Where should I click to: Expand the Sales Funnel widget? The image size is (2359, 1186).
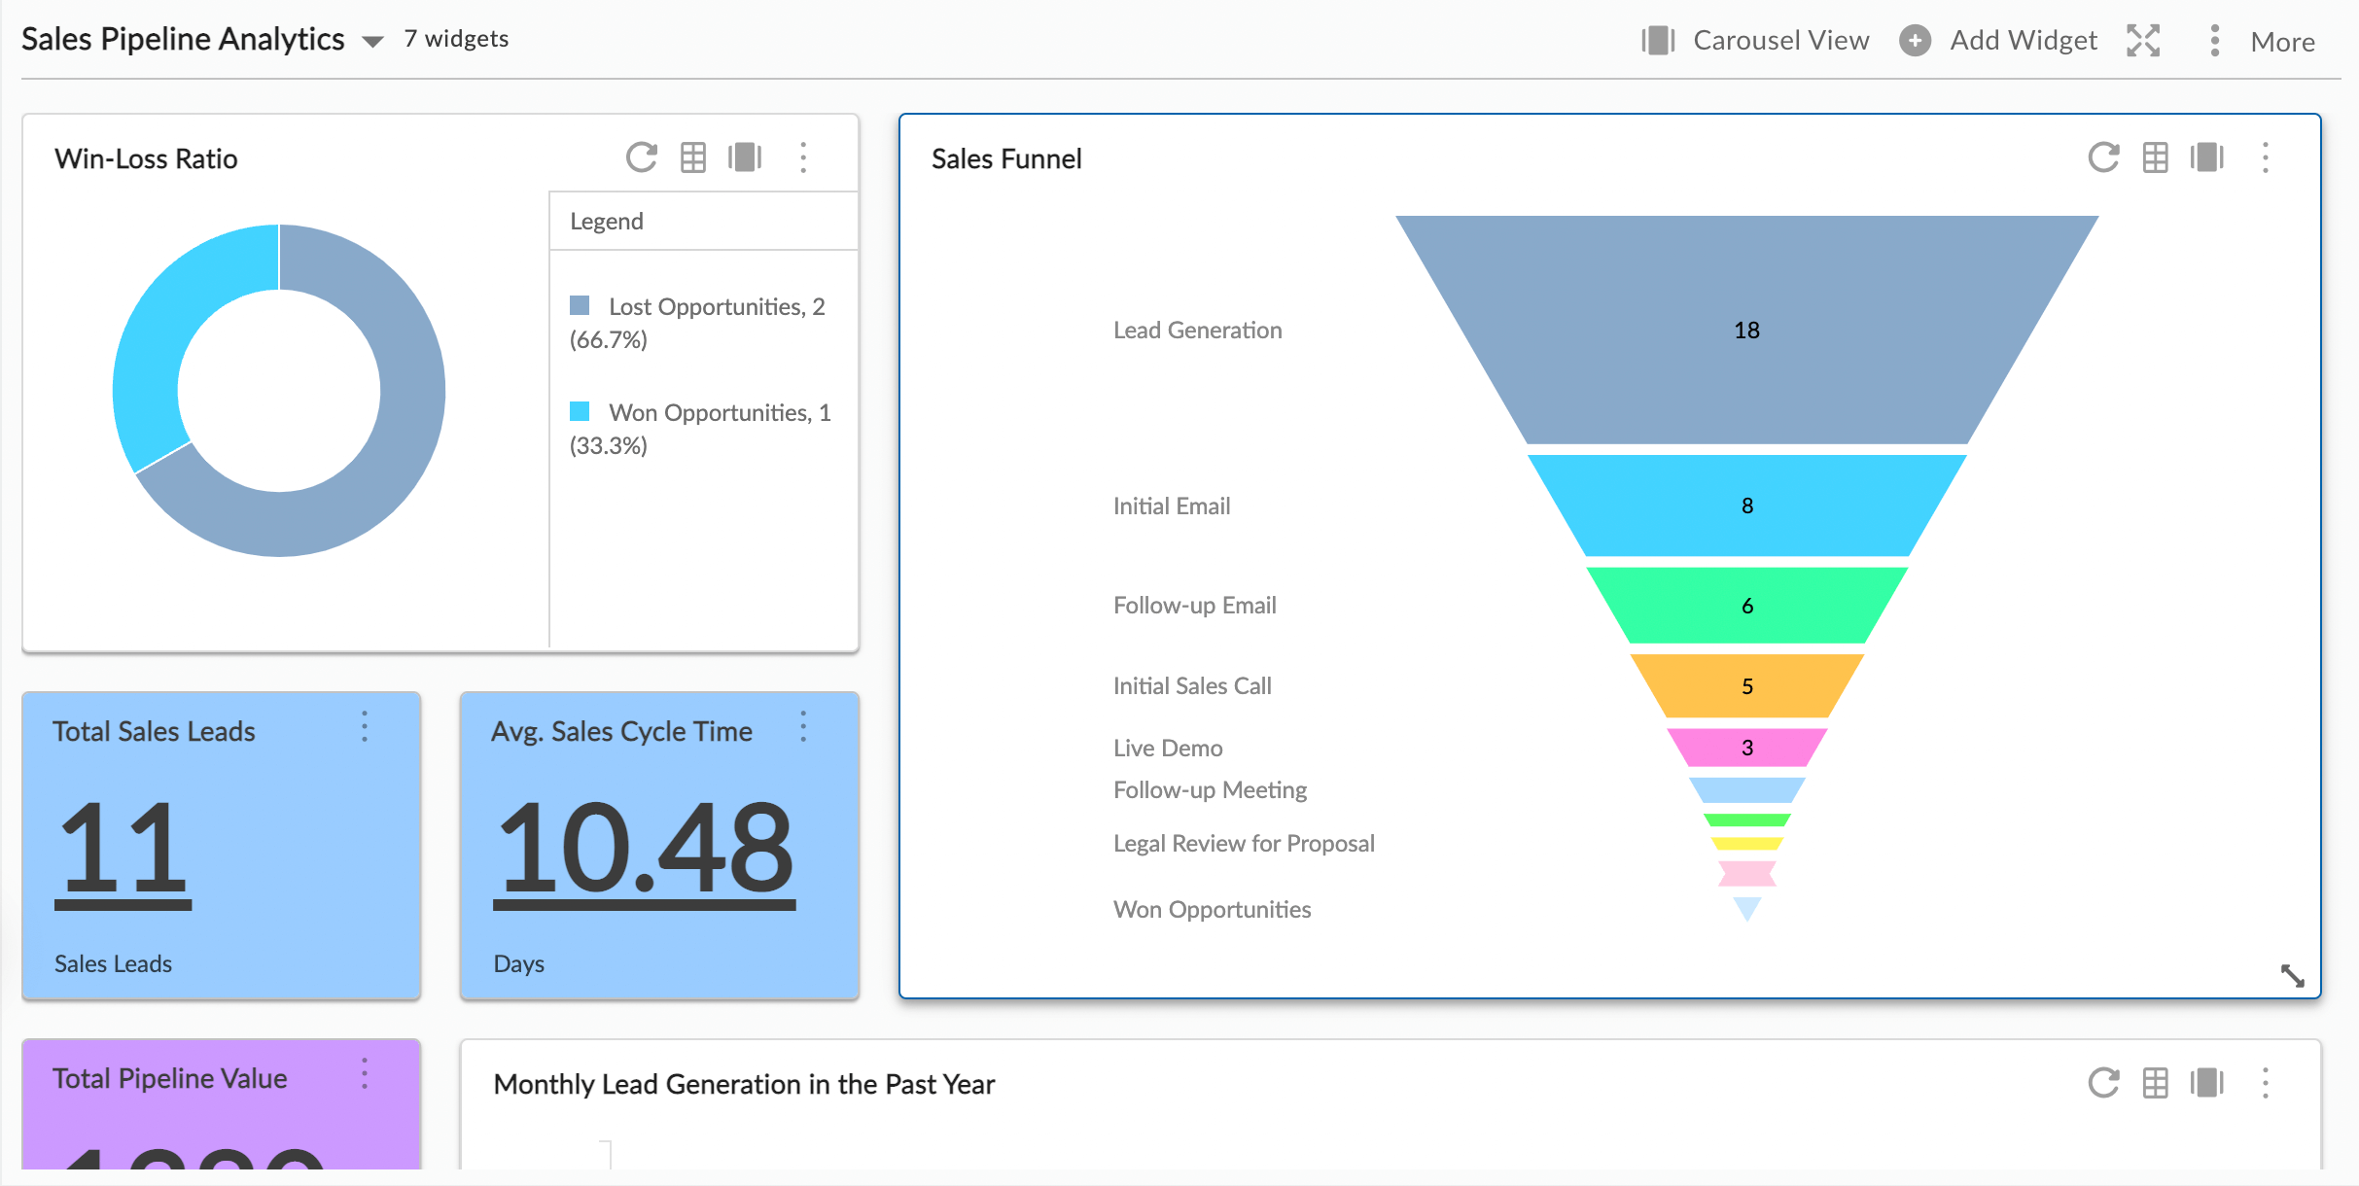(2295, 976)
